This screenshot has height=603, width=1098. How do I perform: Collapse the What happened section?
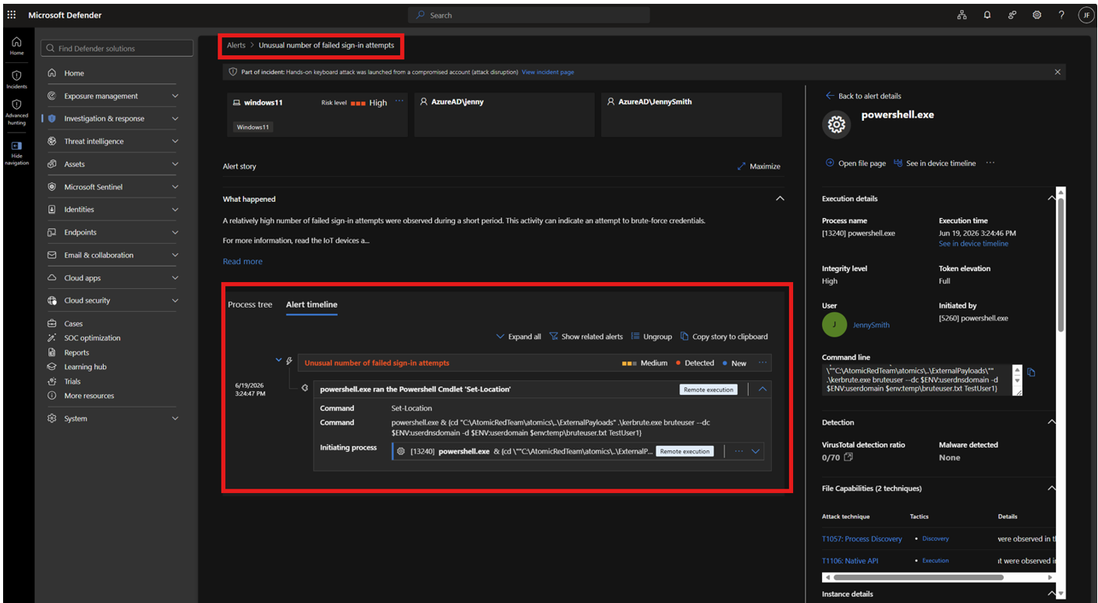(x=780, y=199)
